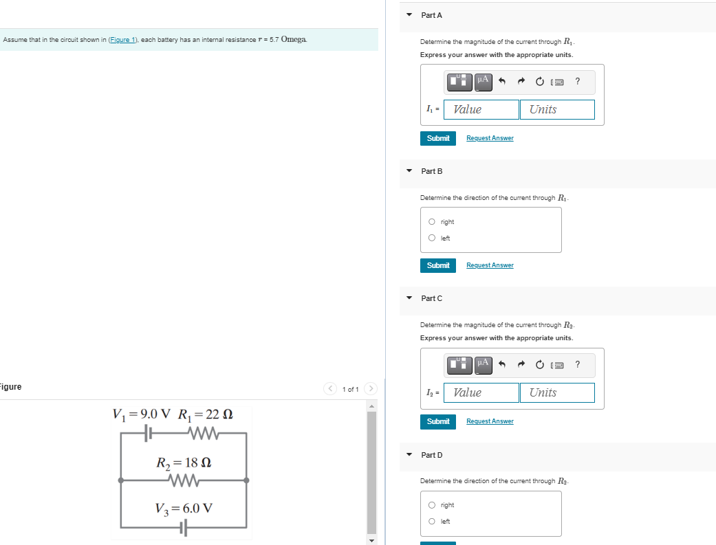The image size is (716, 545).
Task: Select 'right' for Part D direction
Action: click(x=432, y=505)
